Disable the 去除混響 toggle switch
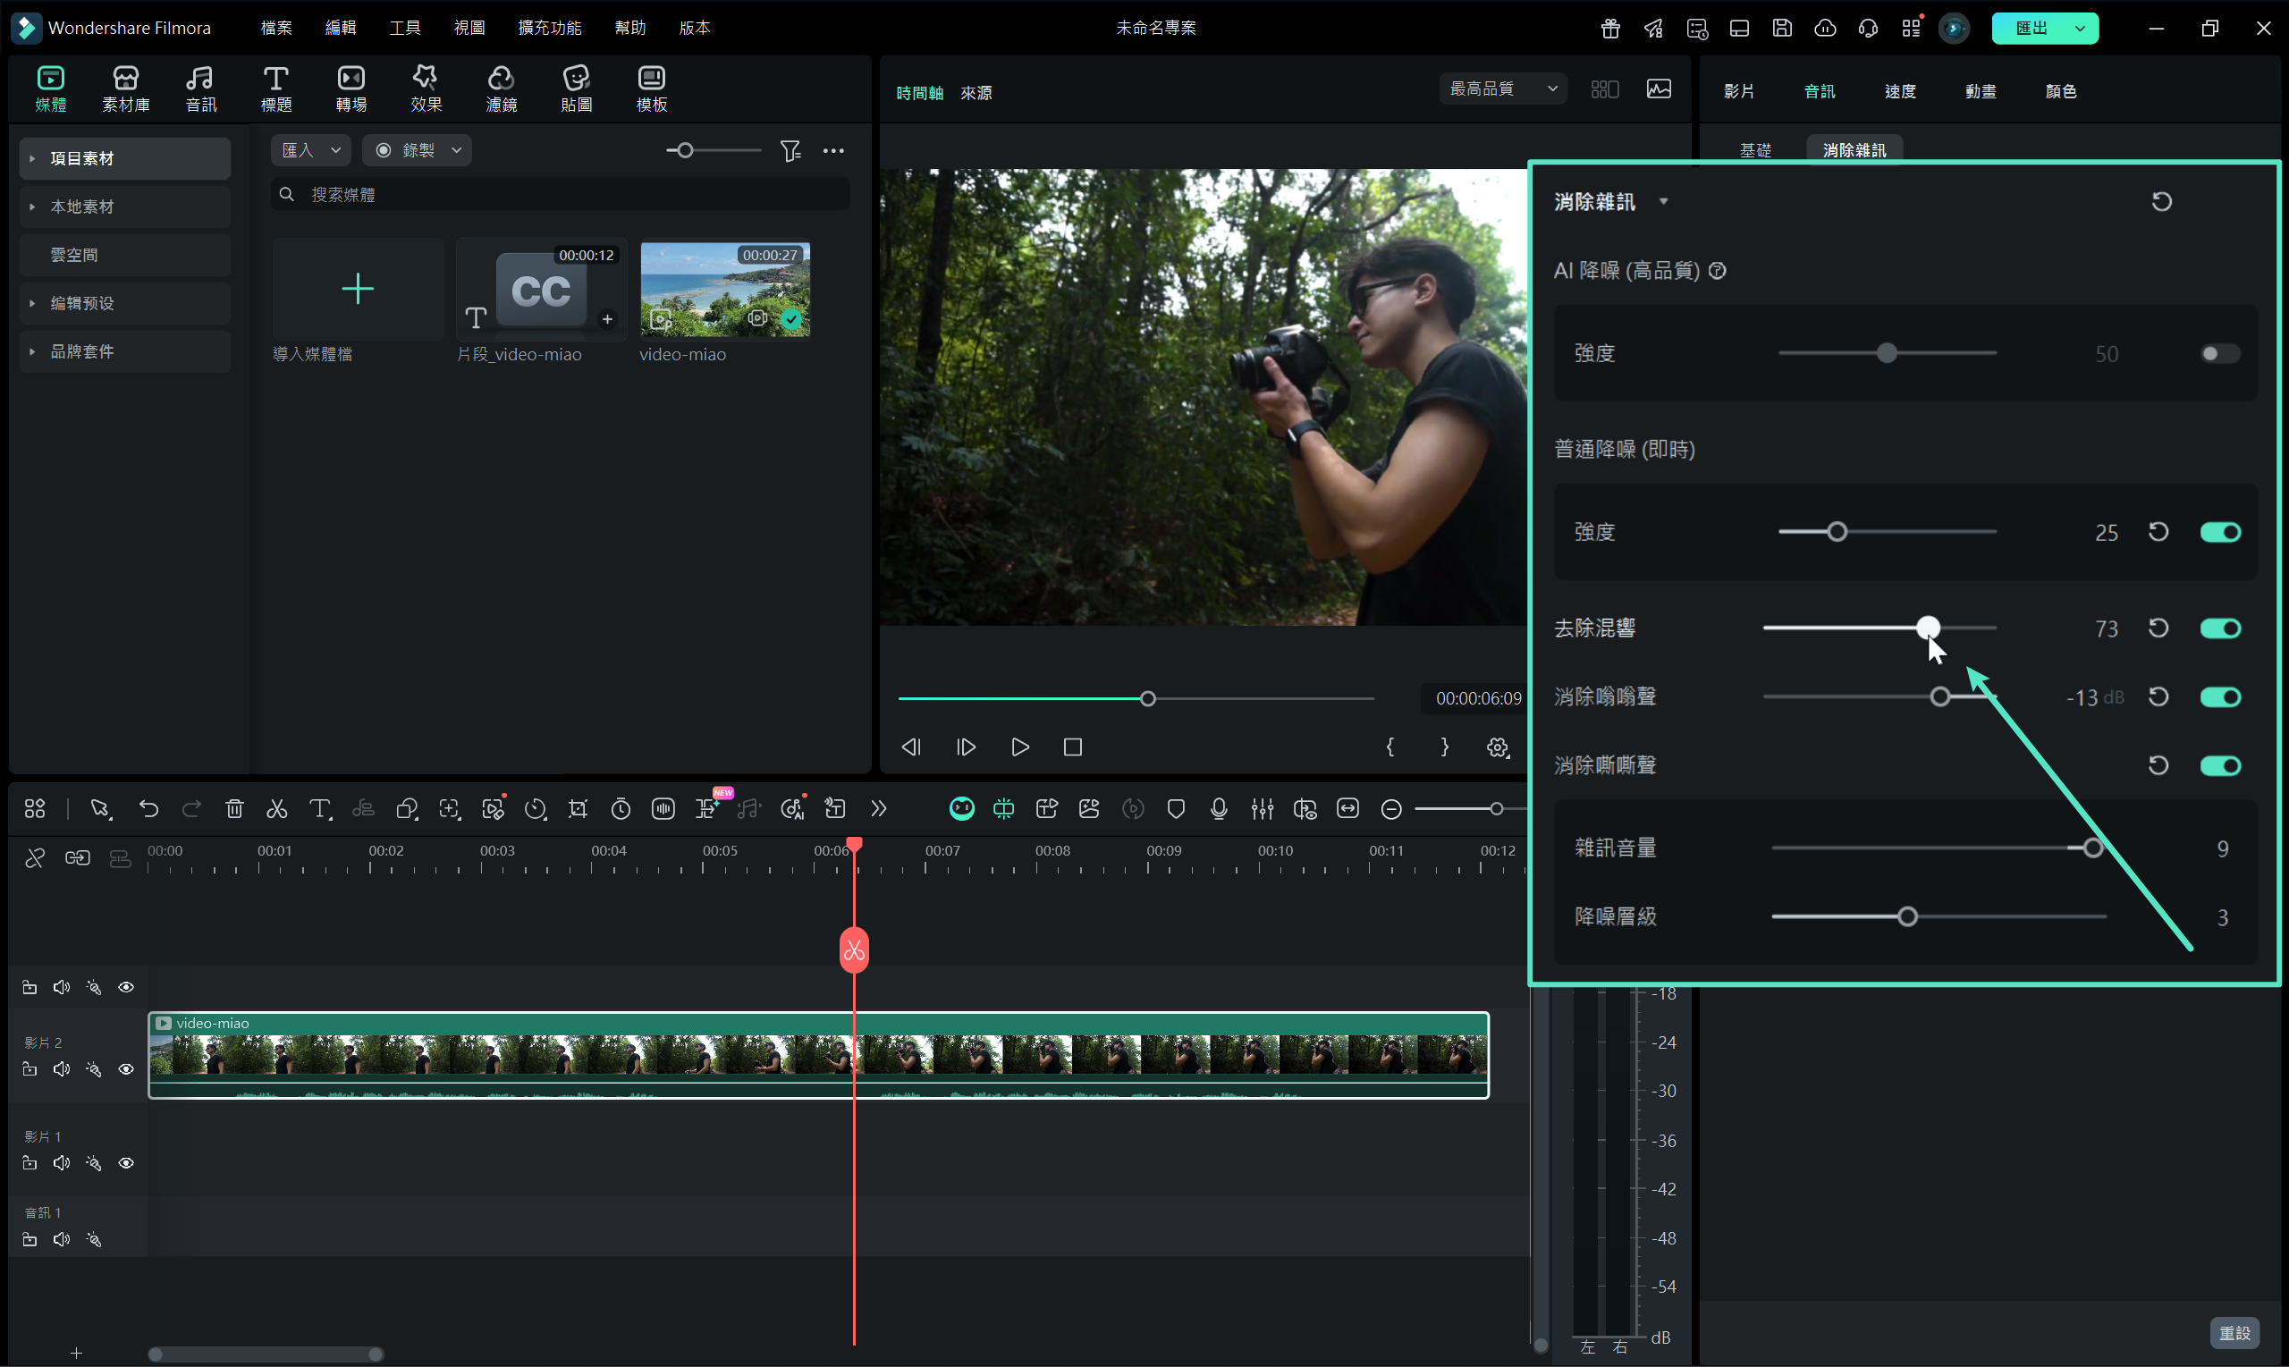Viewport: 2289px width, 1367px height. click(2220, 629)
